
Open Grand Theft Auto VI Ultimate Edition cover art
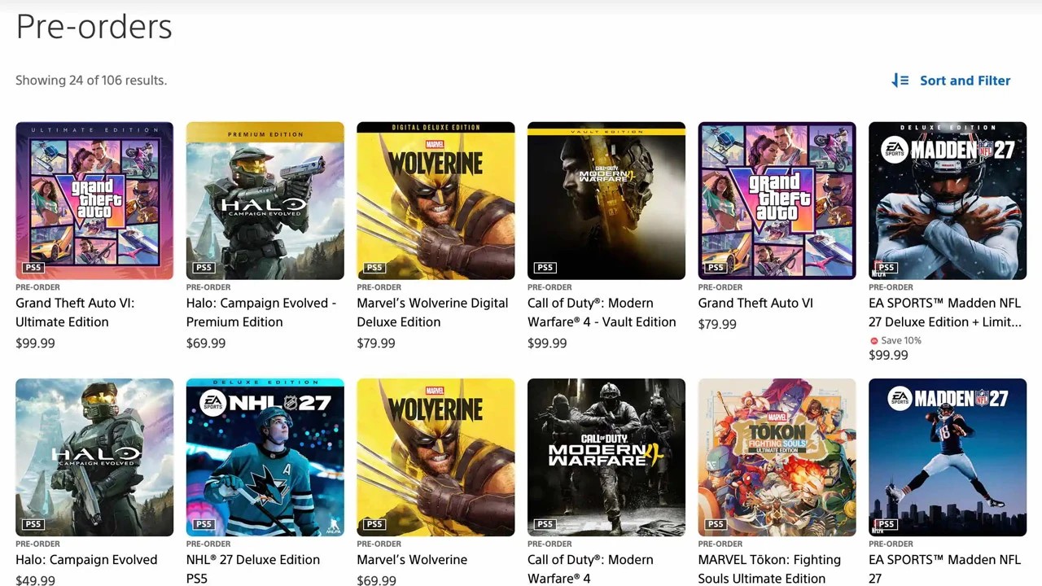point(94,201)
